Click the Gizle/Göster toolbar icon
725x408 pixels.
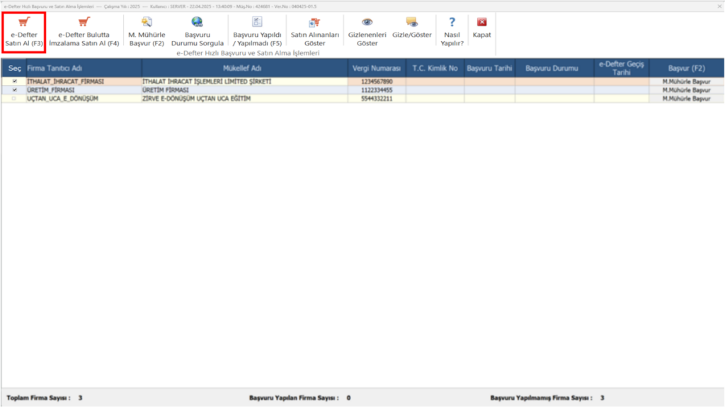411,22
